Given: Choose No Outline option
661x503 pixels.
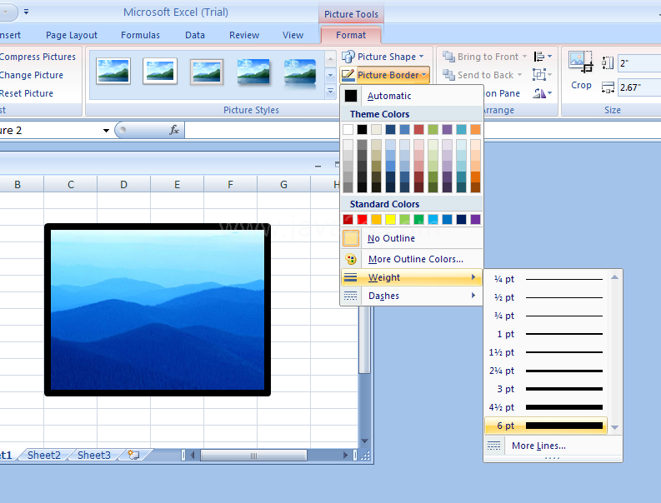Looking at the screenshot, I should coord(411,238).
